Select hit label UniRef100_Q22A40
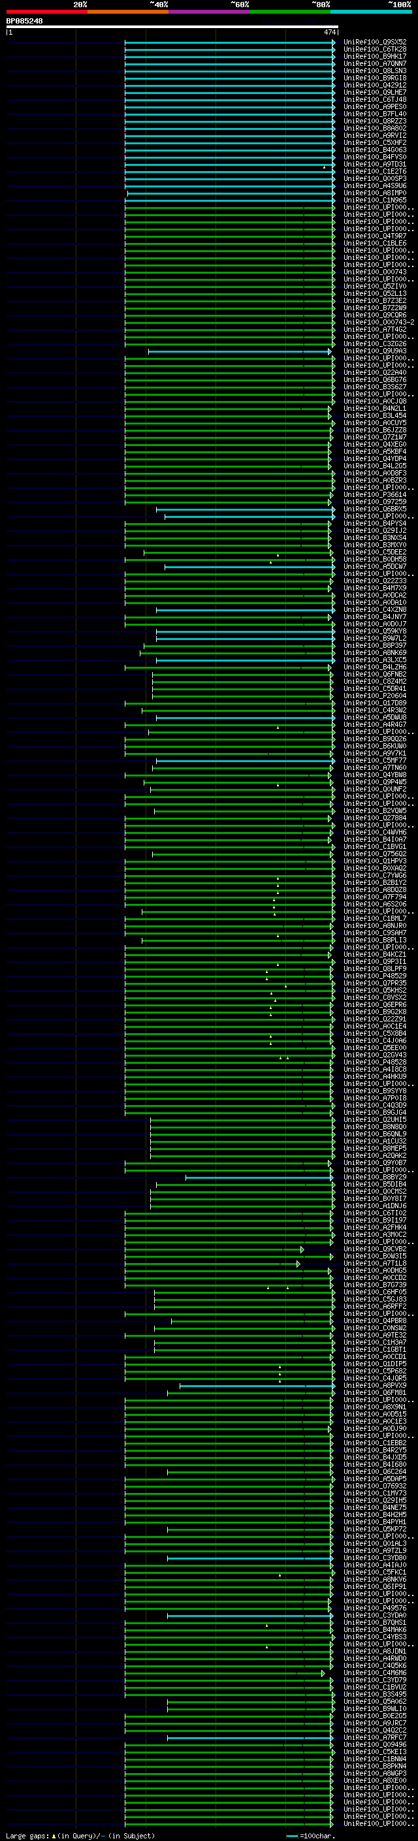 click(x=375, y=372)
